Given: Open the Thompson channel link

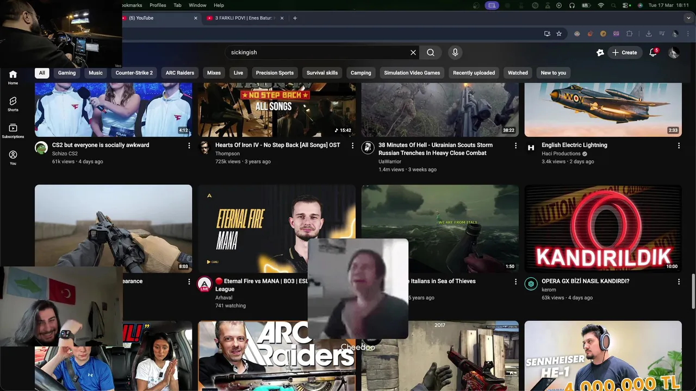Looking at the screenshot, I should point(227,154).
